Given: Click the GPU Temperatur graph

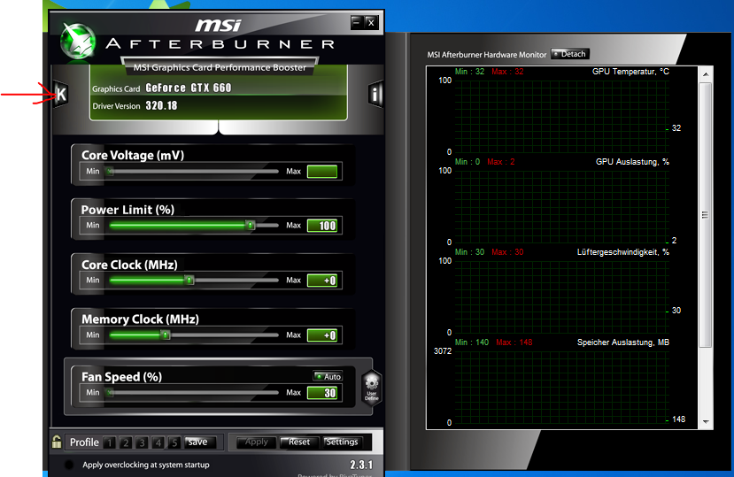Looking at the screenshot, I should (x=561, y=117).
